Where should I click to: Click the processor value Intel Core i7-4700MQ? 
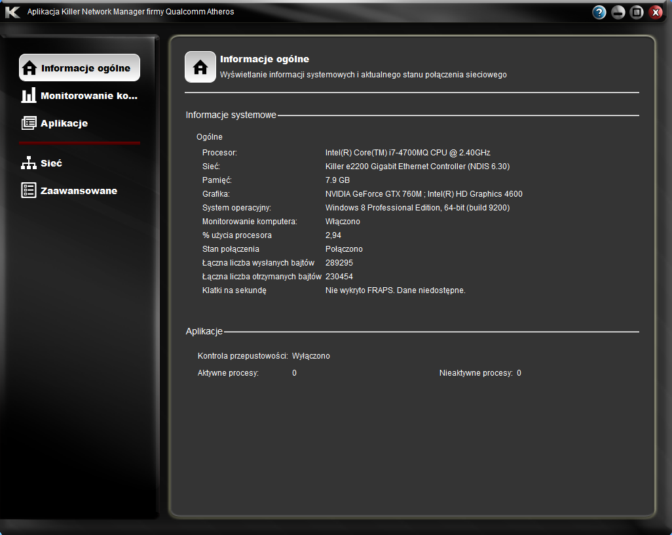click(x=407, y=153)
